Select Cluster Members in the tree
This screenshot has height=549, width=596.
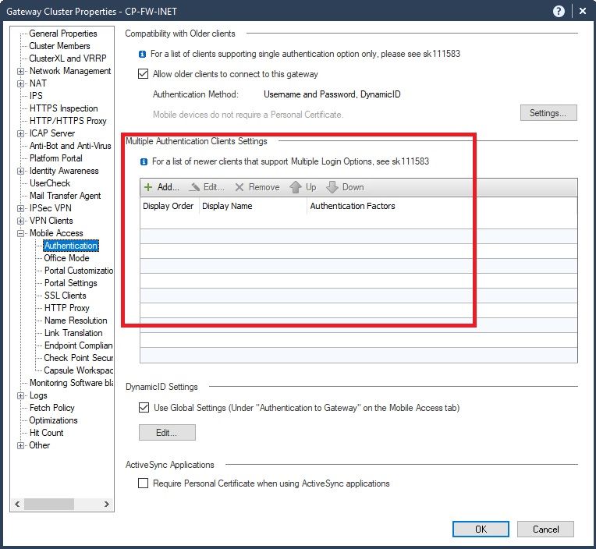(59, 46)
